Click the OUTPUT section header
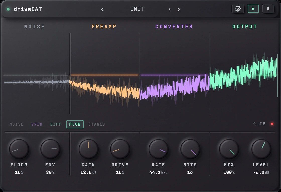 [x=245, y=27]
